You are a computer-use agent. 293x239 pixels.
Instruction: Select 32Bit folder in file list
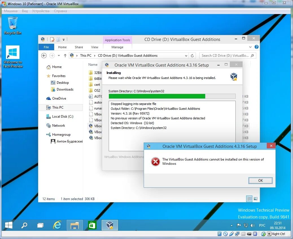pyautogui.click(x=95, y=73)
